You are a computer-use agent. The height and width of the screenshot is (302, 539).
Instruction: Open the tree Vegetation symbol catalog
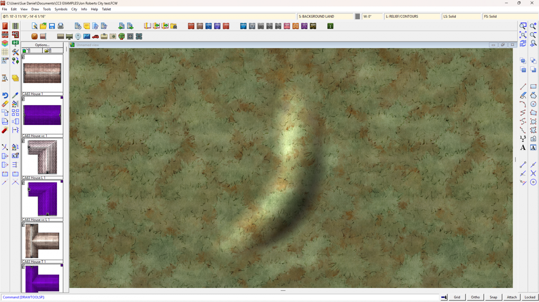(121, 37)
